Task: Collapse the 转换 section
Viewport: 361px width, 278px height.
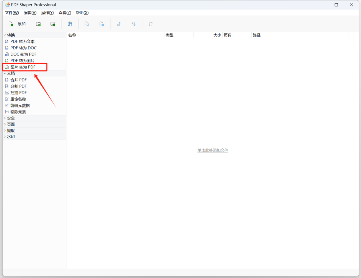Action: click(x=5, y=35)
